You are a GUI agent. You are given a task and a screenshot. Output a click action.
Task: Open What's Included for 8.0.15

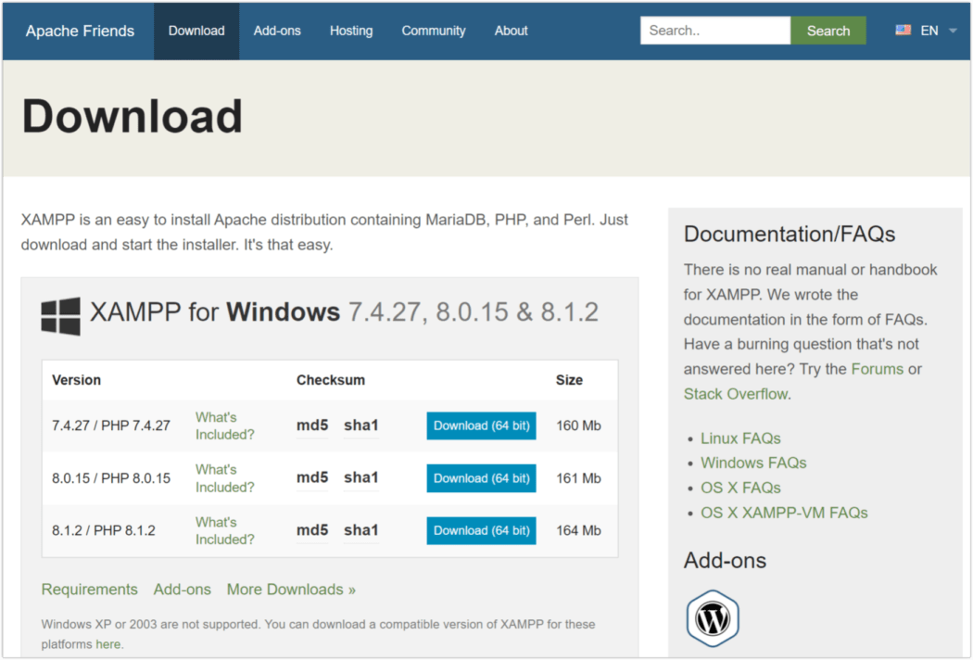tap(224, 478)
